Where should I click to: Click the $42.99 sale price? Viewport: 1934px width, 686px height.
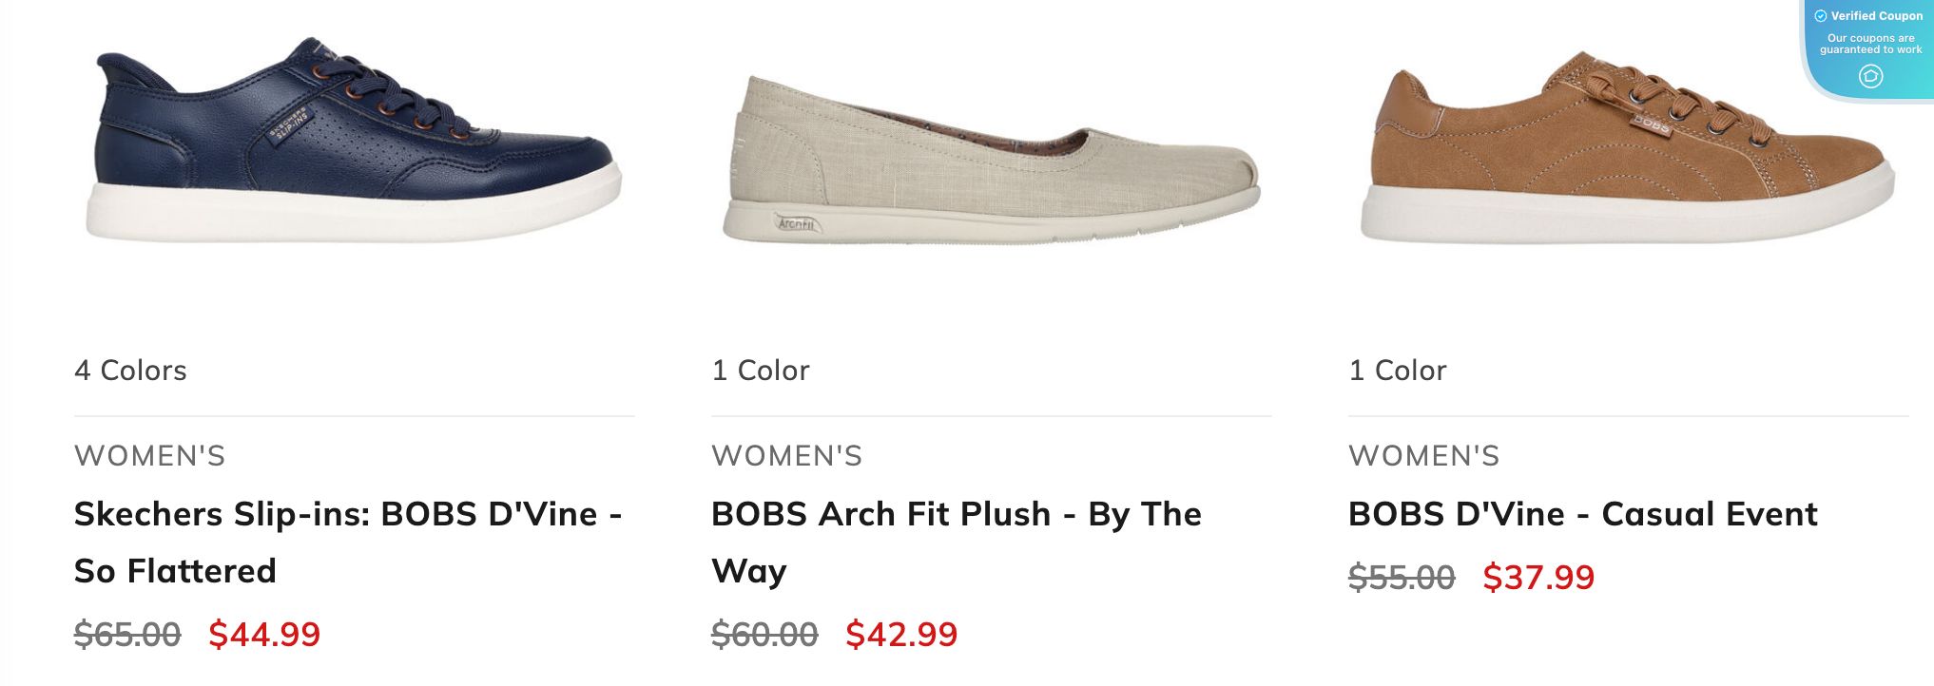(x=903, y=635)
